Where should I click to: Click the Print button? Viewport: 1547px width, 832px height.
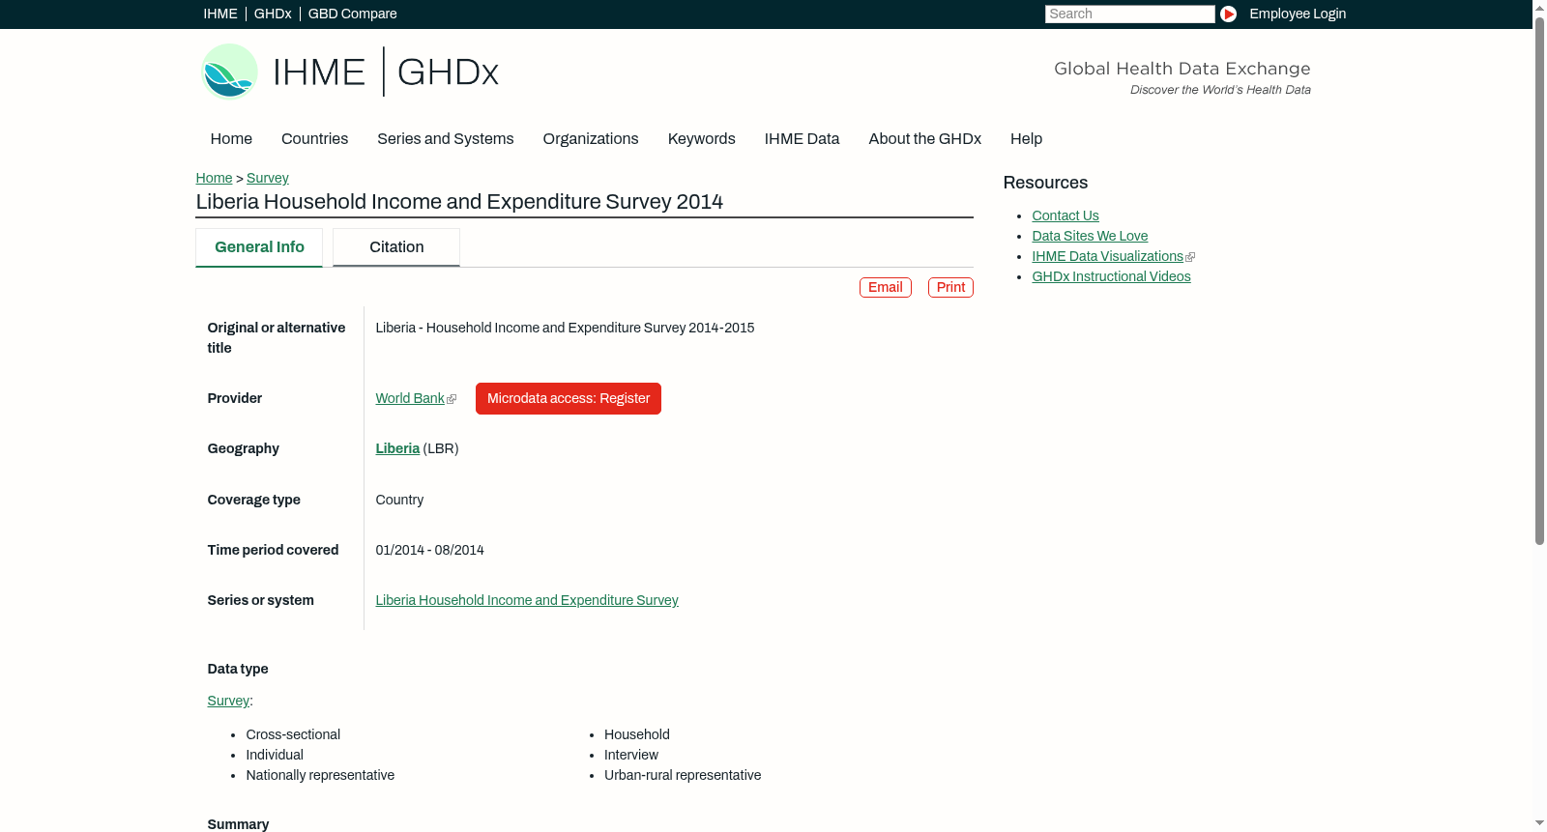(x=950, y=287)
